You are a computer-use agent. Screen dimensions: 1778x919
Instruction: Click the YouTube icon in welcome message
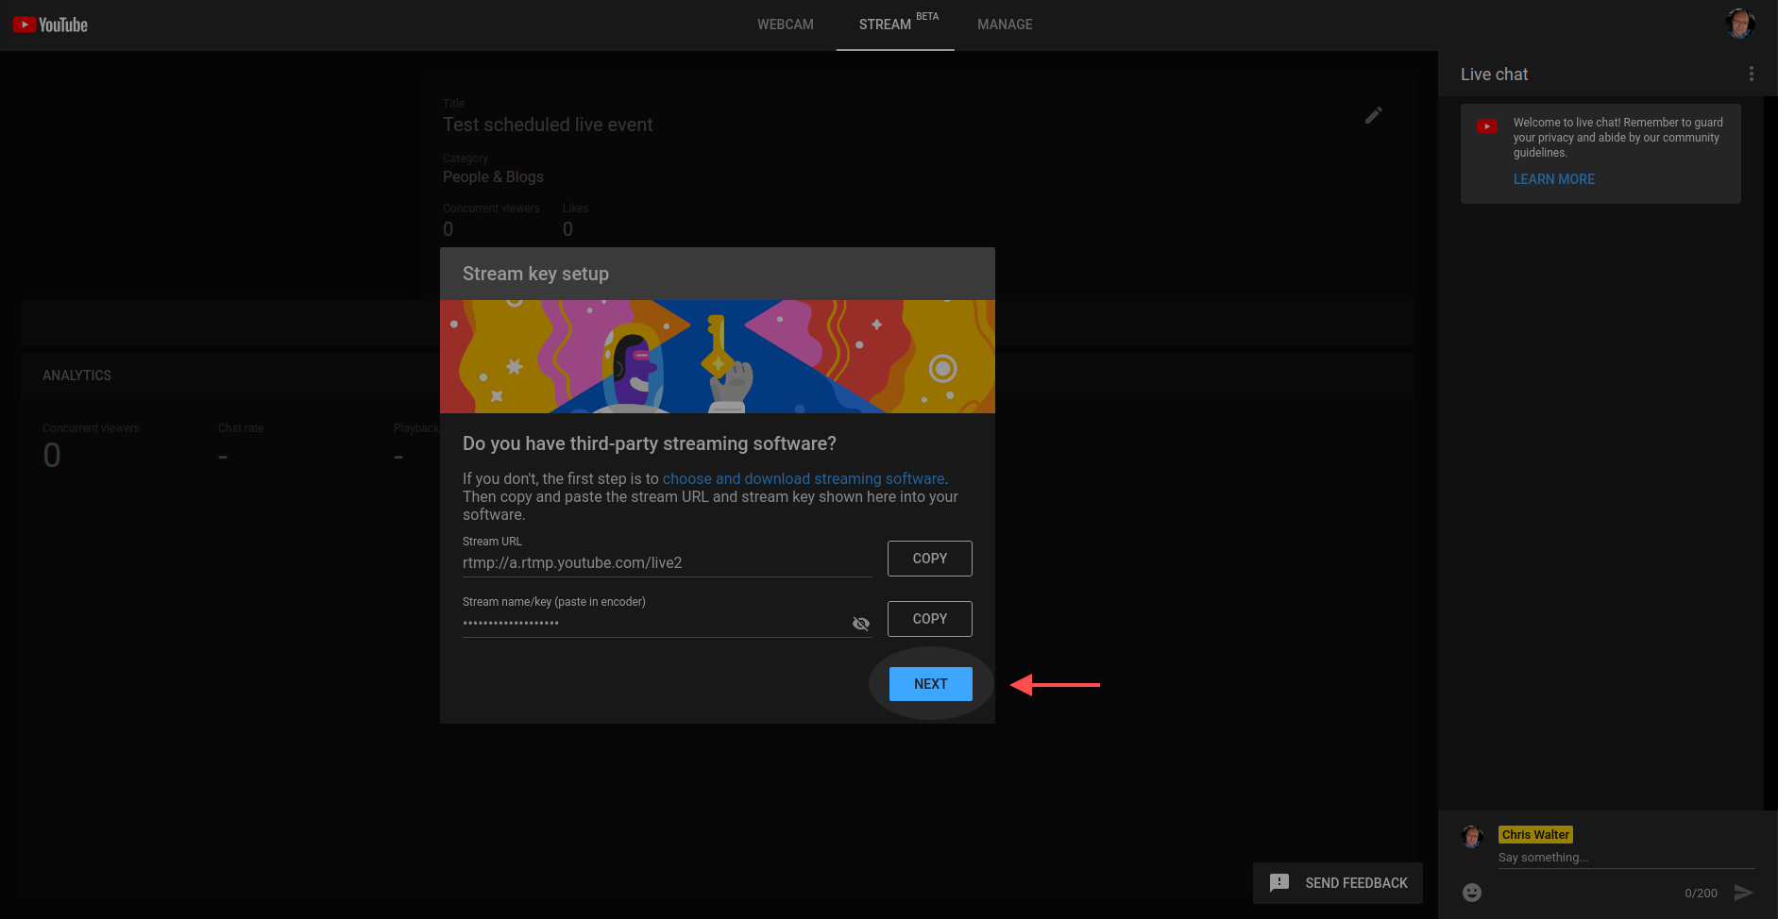pos(1486,126)
